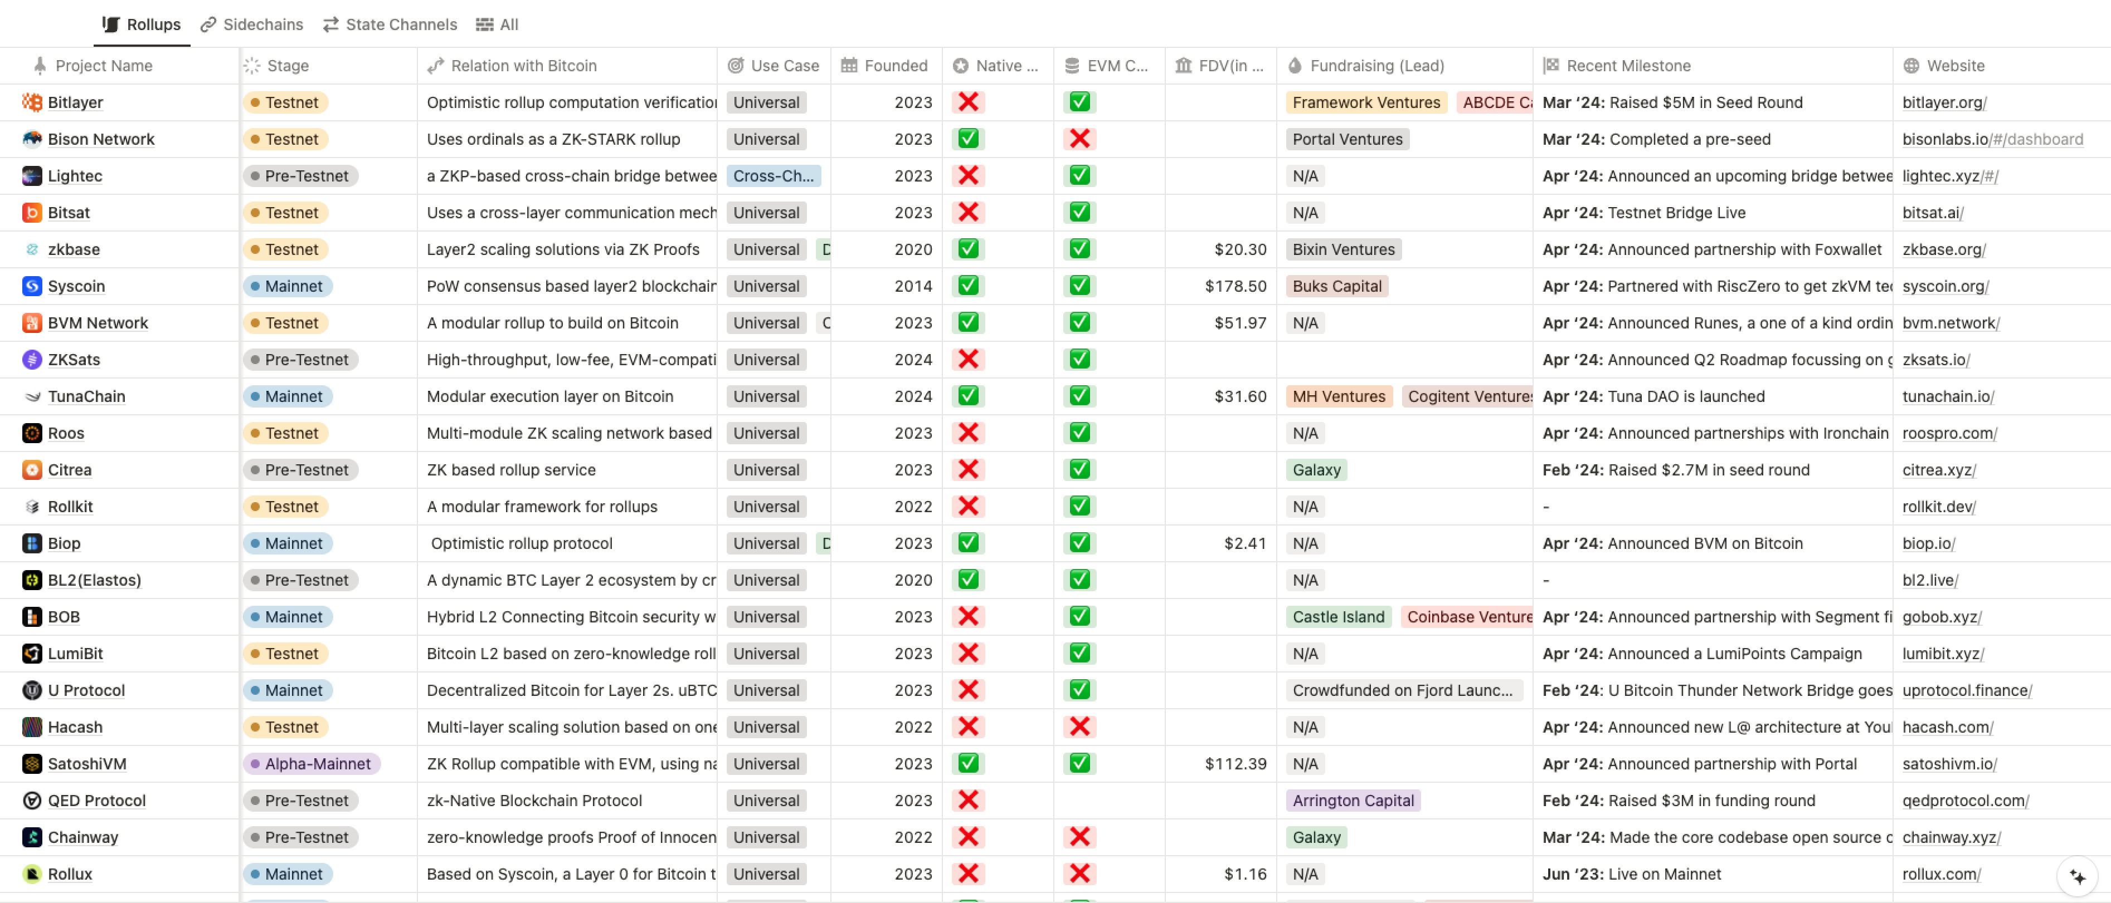The image size is (2111, 903).
Task: Open the gobob.xyz website link
Action: (x=1942, y=617)
